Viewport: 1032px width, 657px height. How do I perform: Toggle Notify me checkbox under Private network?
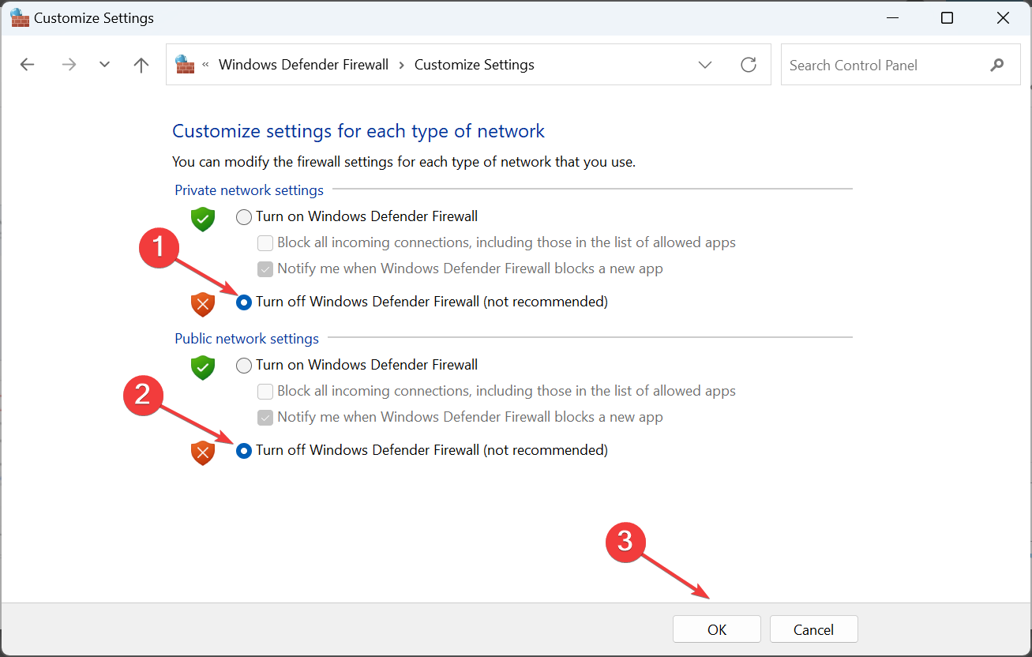coord(265,269)
